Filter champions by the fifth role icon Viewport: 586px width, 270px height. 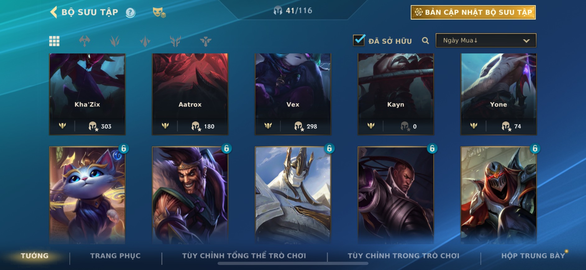pyautogui.click(x=205, y=41)
